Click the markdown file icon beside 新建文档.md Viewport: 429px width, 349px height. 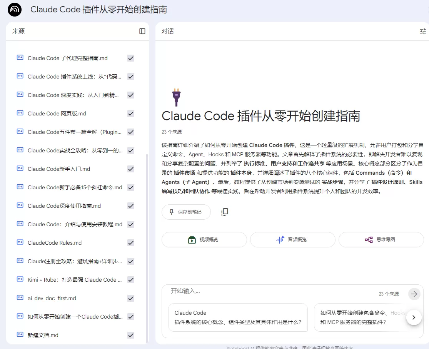coord(20,334)
